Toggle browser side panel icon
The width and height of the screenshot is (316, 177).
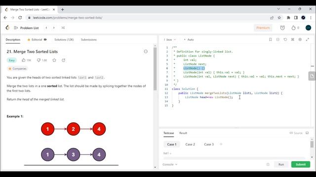[x=296, y=18]
